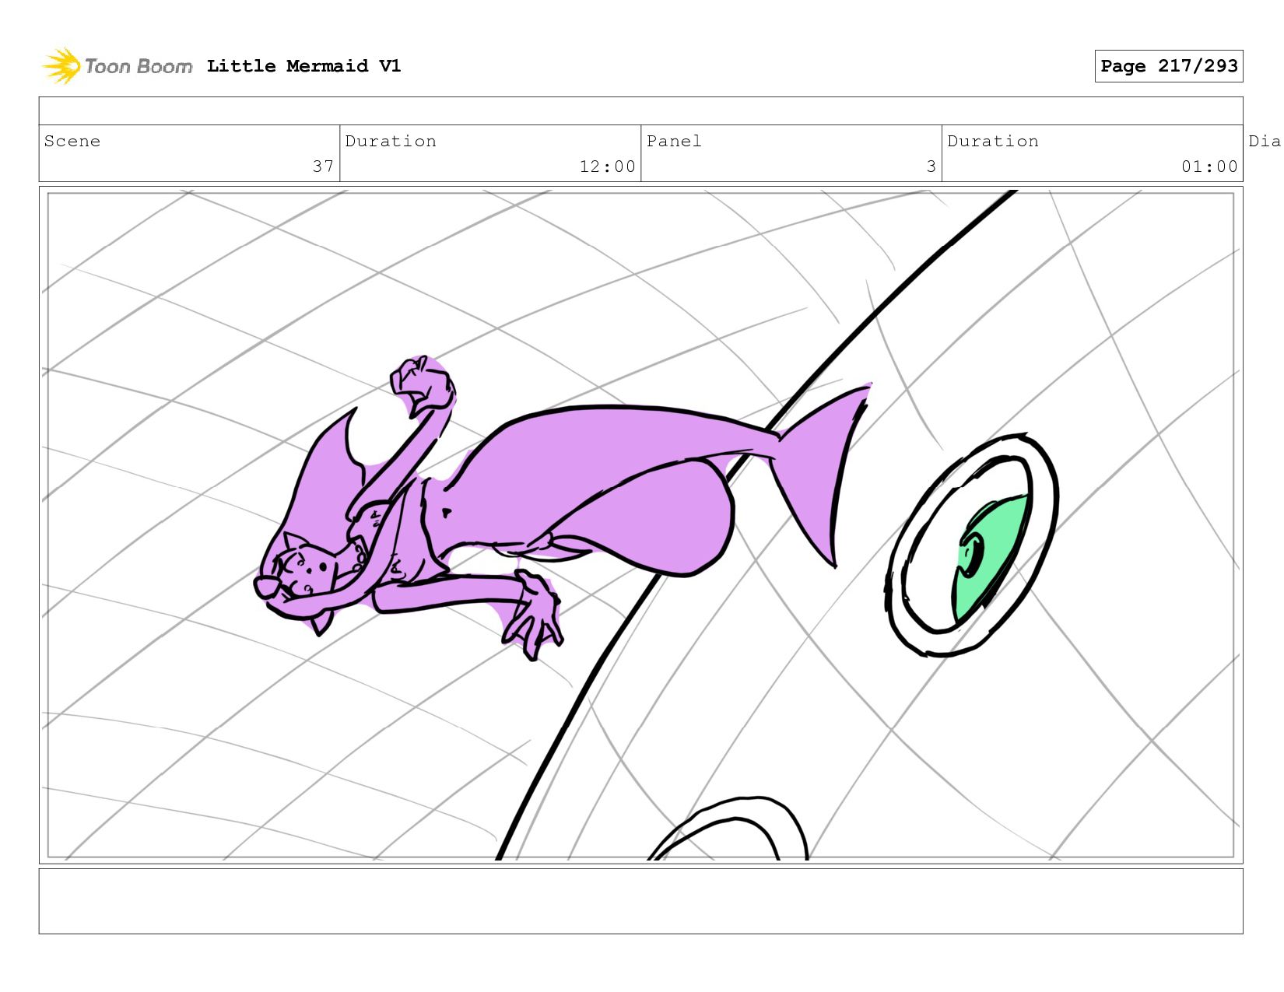
Task: Click the 'Little Mermaid V1' title text
Action: [303, 66]
